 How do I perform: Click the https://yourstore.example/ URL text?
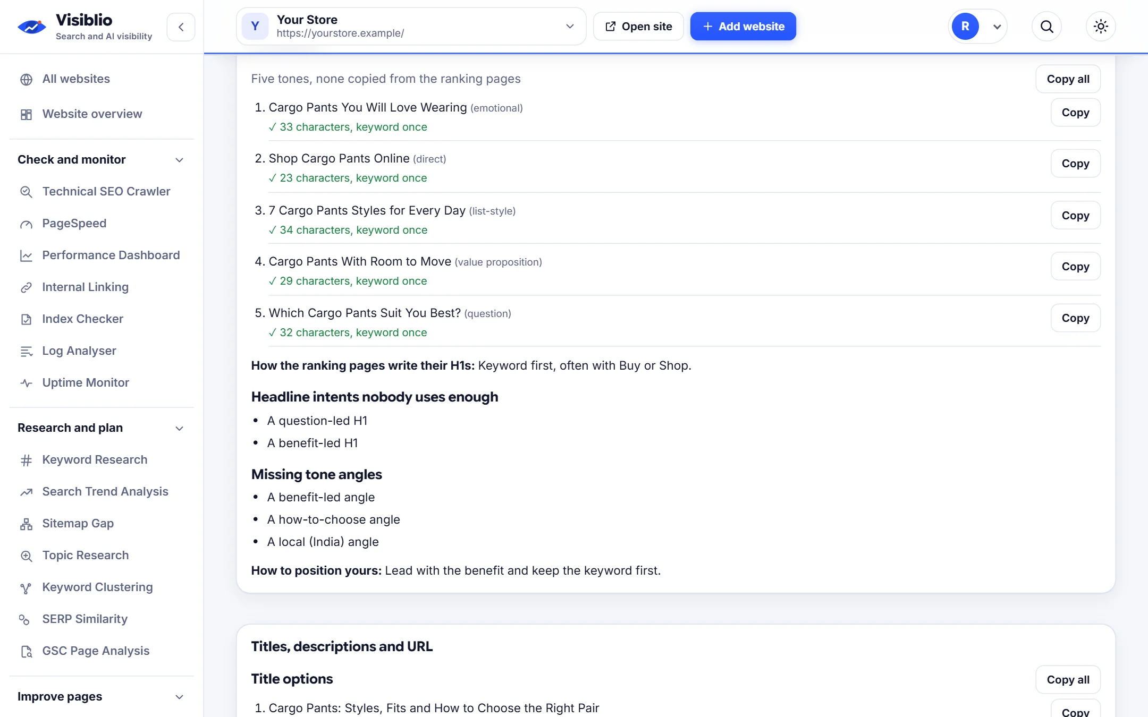(340, 33)
